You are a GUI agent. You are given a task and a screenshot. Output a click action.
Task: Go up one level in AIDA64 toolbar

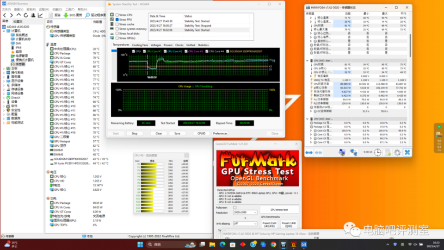[18, 15]
